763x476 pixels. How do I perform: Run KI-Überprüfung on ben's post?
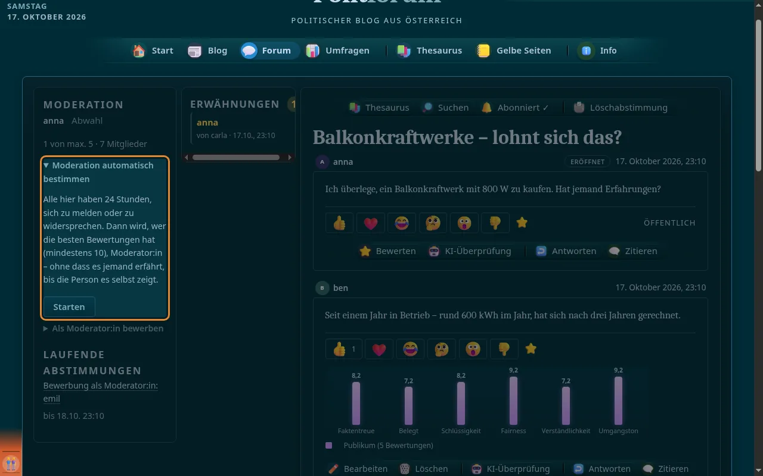[510, 469]
